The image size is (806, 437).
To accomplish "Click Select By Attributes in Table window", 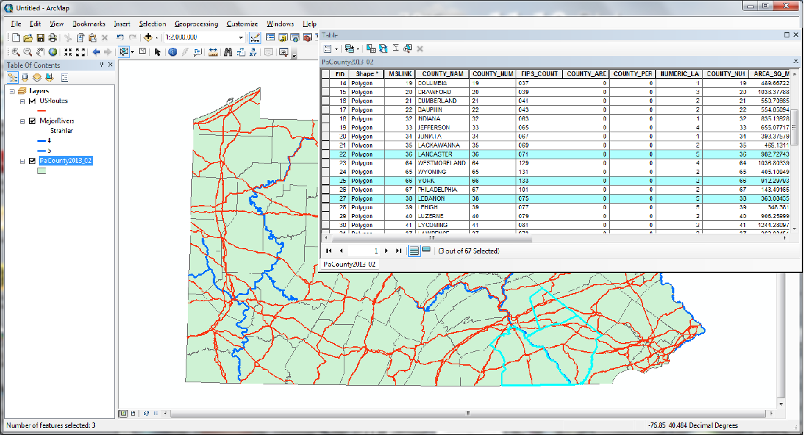I will point(371,48).
